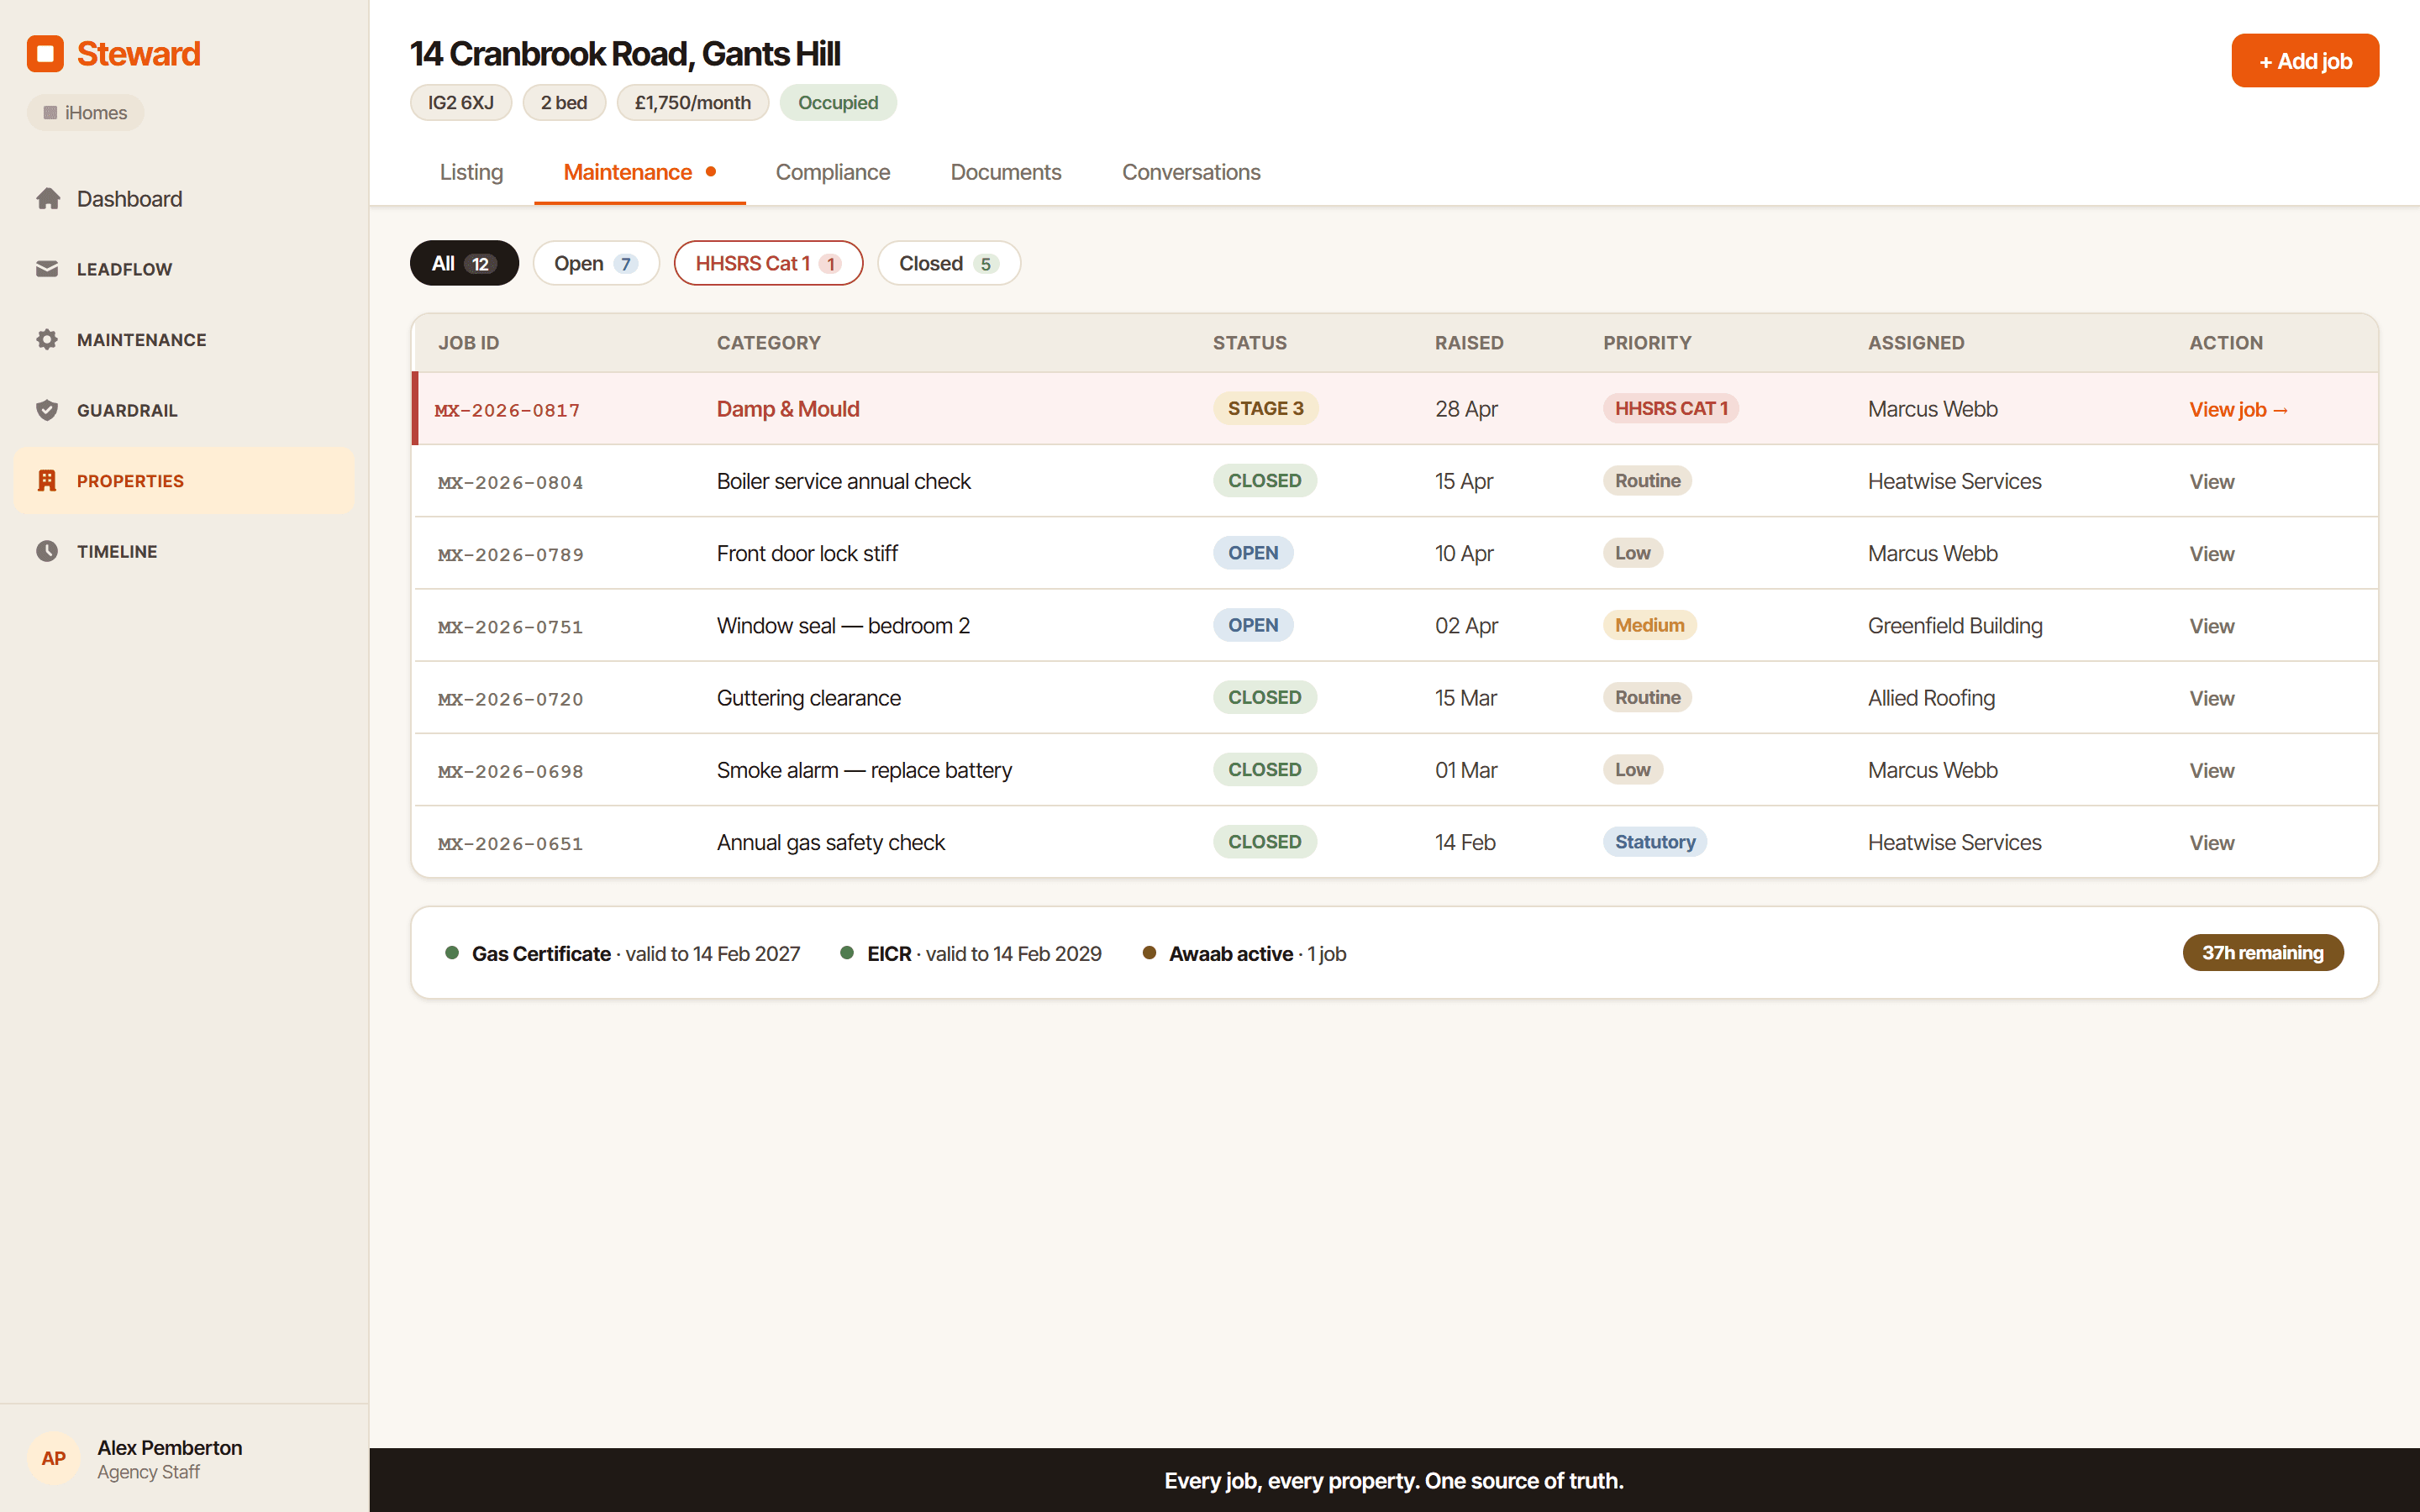
Task: Click the Guardrail shield icon
Action: 47,410
